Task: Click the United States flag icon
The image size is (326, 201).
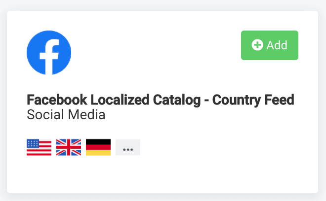Action: pyautogui.click(x=39, y=147)
